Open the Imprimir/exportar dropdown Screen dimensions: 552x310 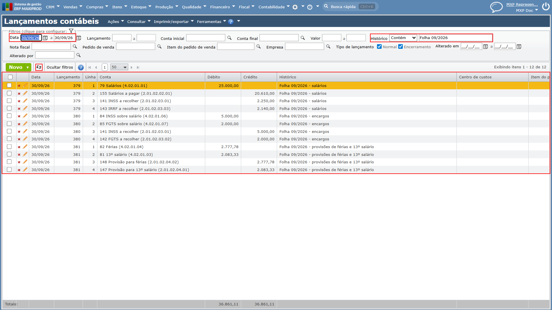pos(174,22)
